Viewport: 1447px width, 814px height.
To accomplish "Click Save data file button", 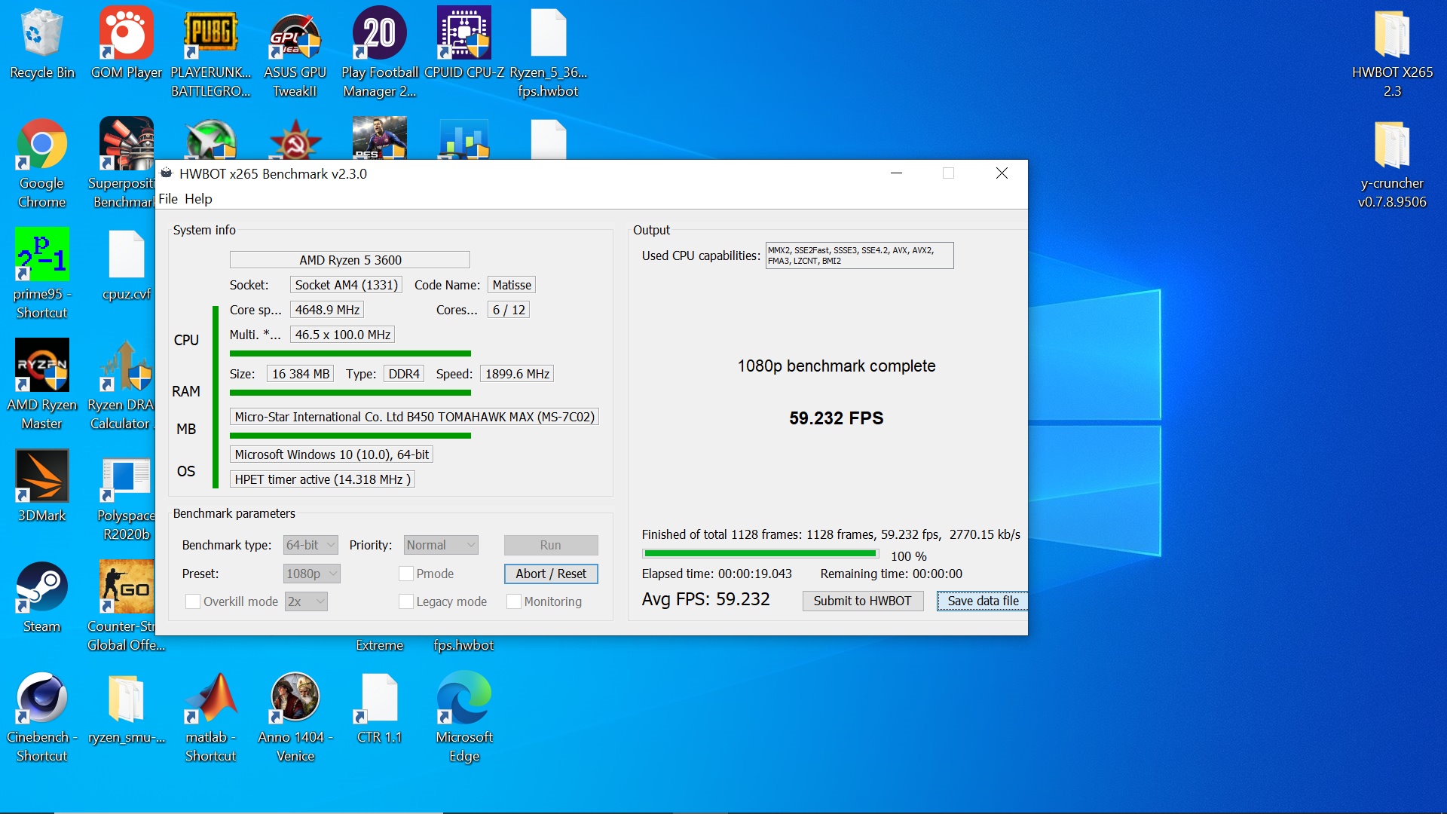I will click(983, 601).
